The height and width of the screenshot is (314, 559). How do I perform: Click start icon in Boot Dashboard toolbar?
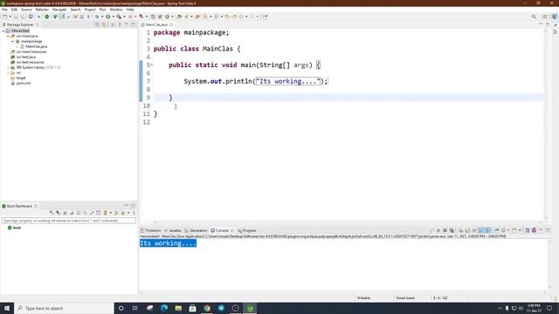click(52, 213)
